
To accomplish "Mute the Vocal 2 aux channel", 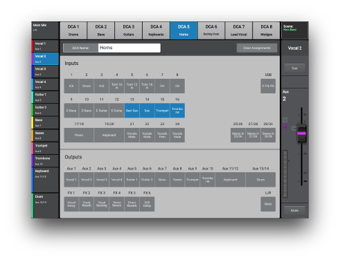I will point(294,210).
